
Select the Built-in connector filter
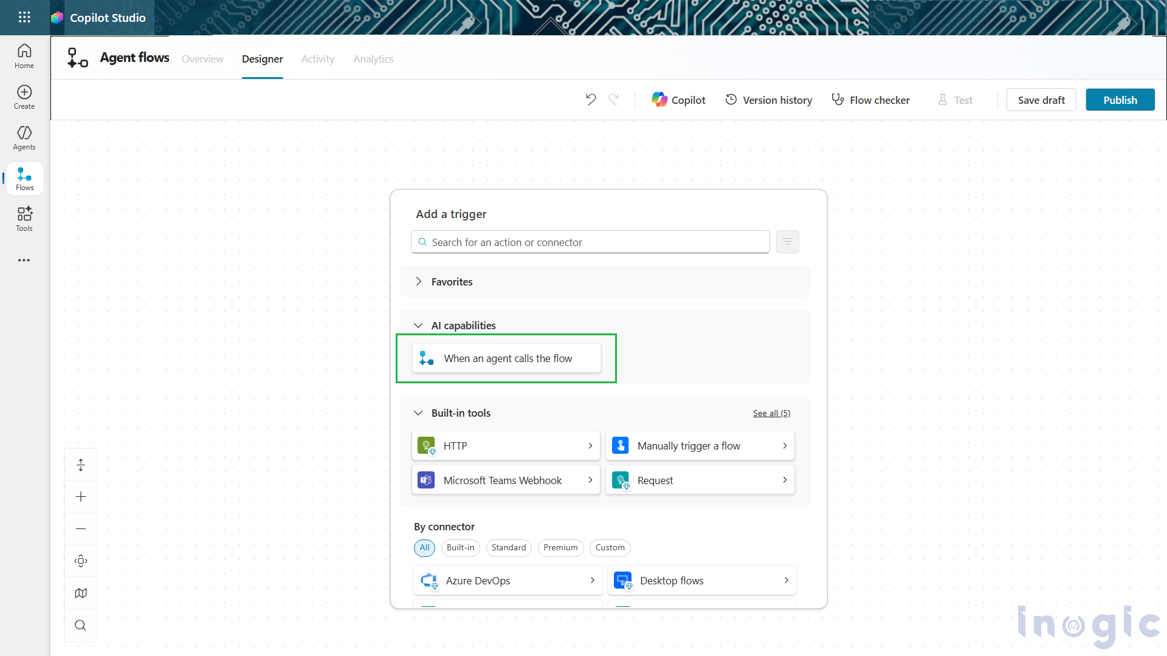tap(460, 547)
